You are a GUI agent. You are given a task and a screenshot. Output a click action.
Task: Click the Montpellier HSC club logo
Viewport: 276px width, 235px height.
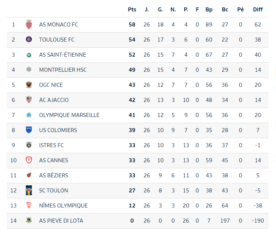tap(29, 70)
